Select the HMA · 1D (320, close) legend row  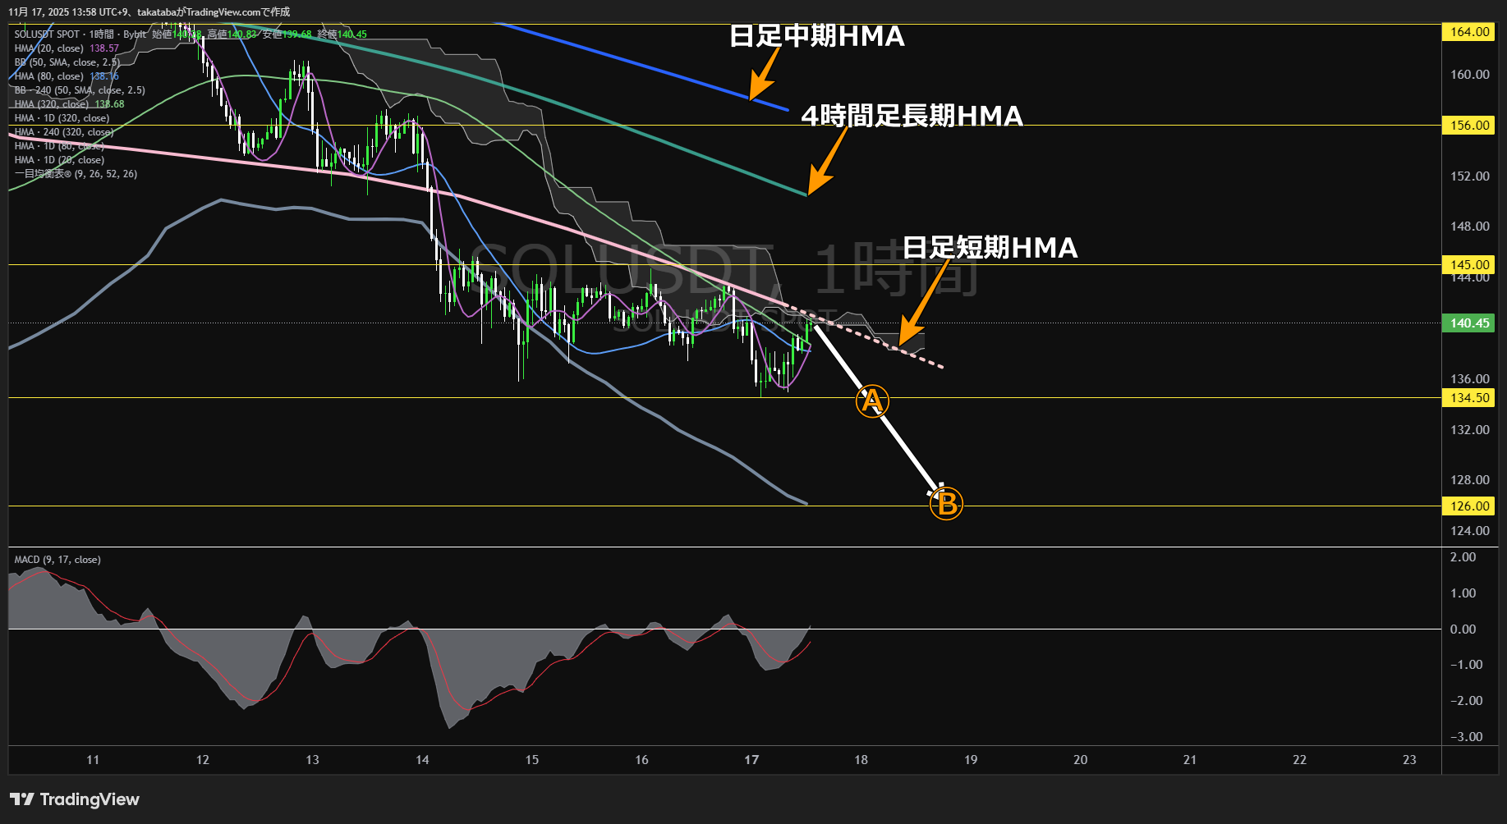62,118
